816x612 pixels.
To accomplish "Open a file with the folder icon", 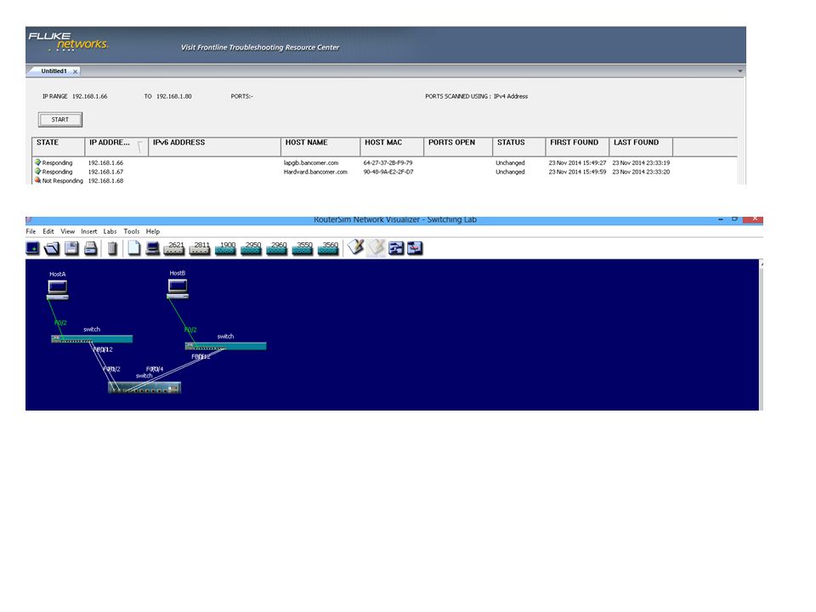I will click(52, 248).
